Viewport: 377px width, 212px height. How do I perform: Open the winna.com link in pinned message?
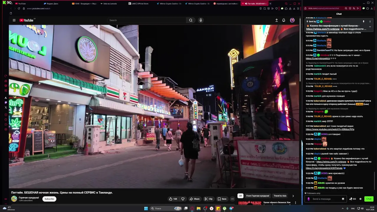pyautogui.click(x=323, y=29)
